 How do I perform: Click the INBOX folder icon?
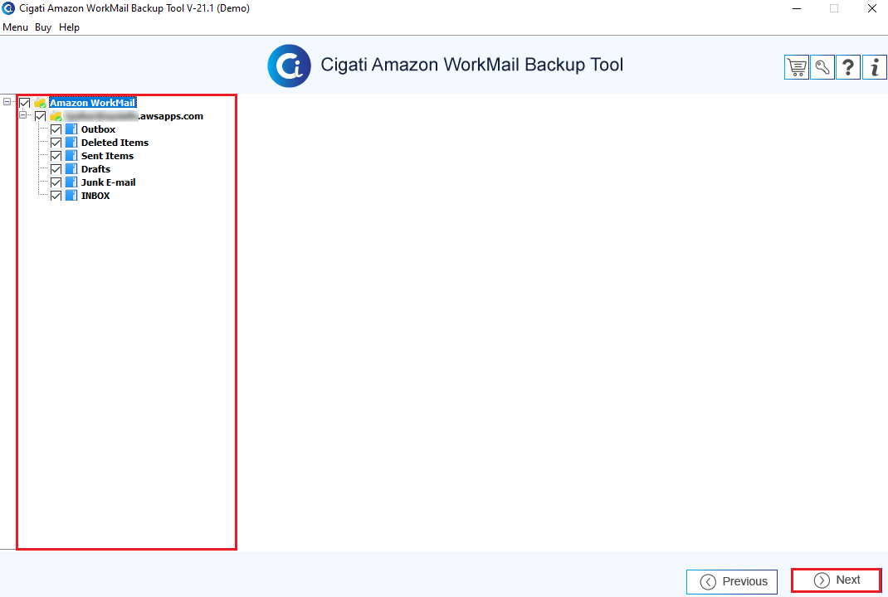[x=71, y=196]
